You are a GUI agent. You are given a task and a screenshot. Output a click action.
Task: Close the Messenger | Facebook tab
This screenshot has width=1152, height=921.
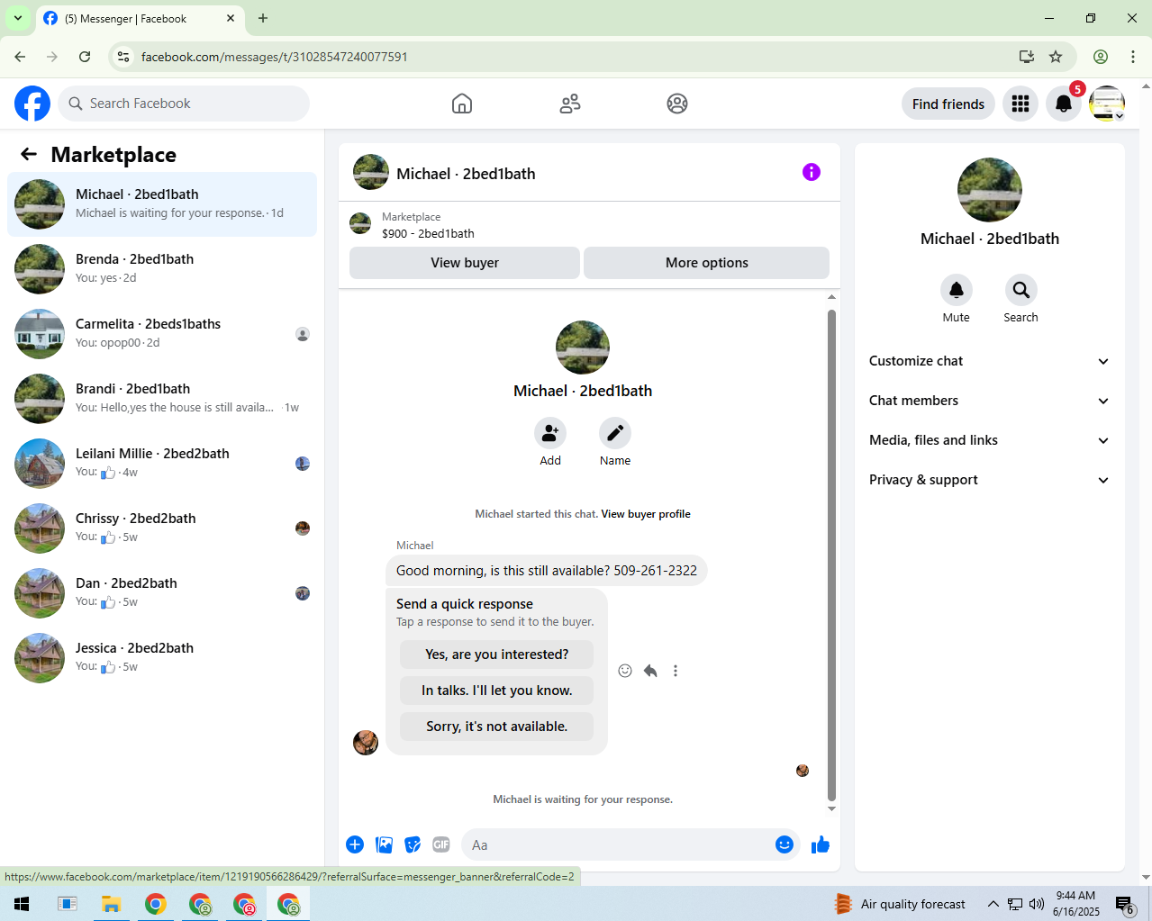[x=231, y=18]
